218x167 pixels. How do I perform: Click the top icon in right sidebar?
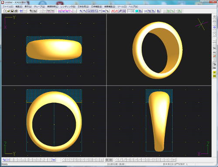215,17
